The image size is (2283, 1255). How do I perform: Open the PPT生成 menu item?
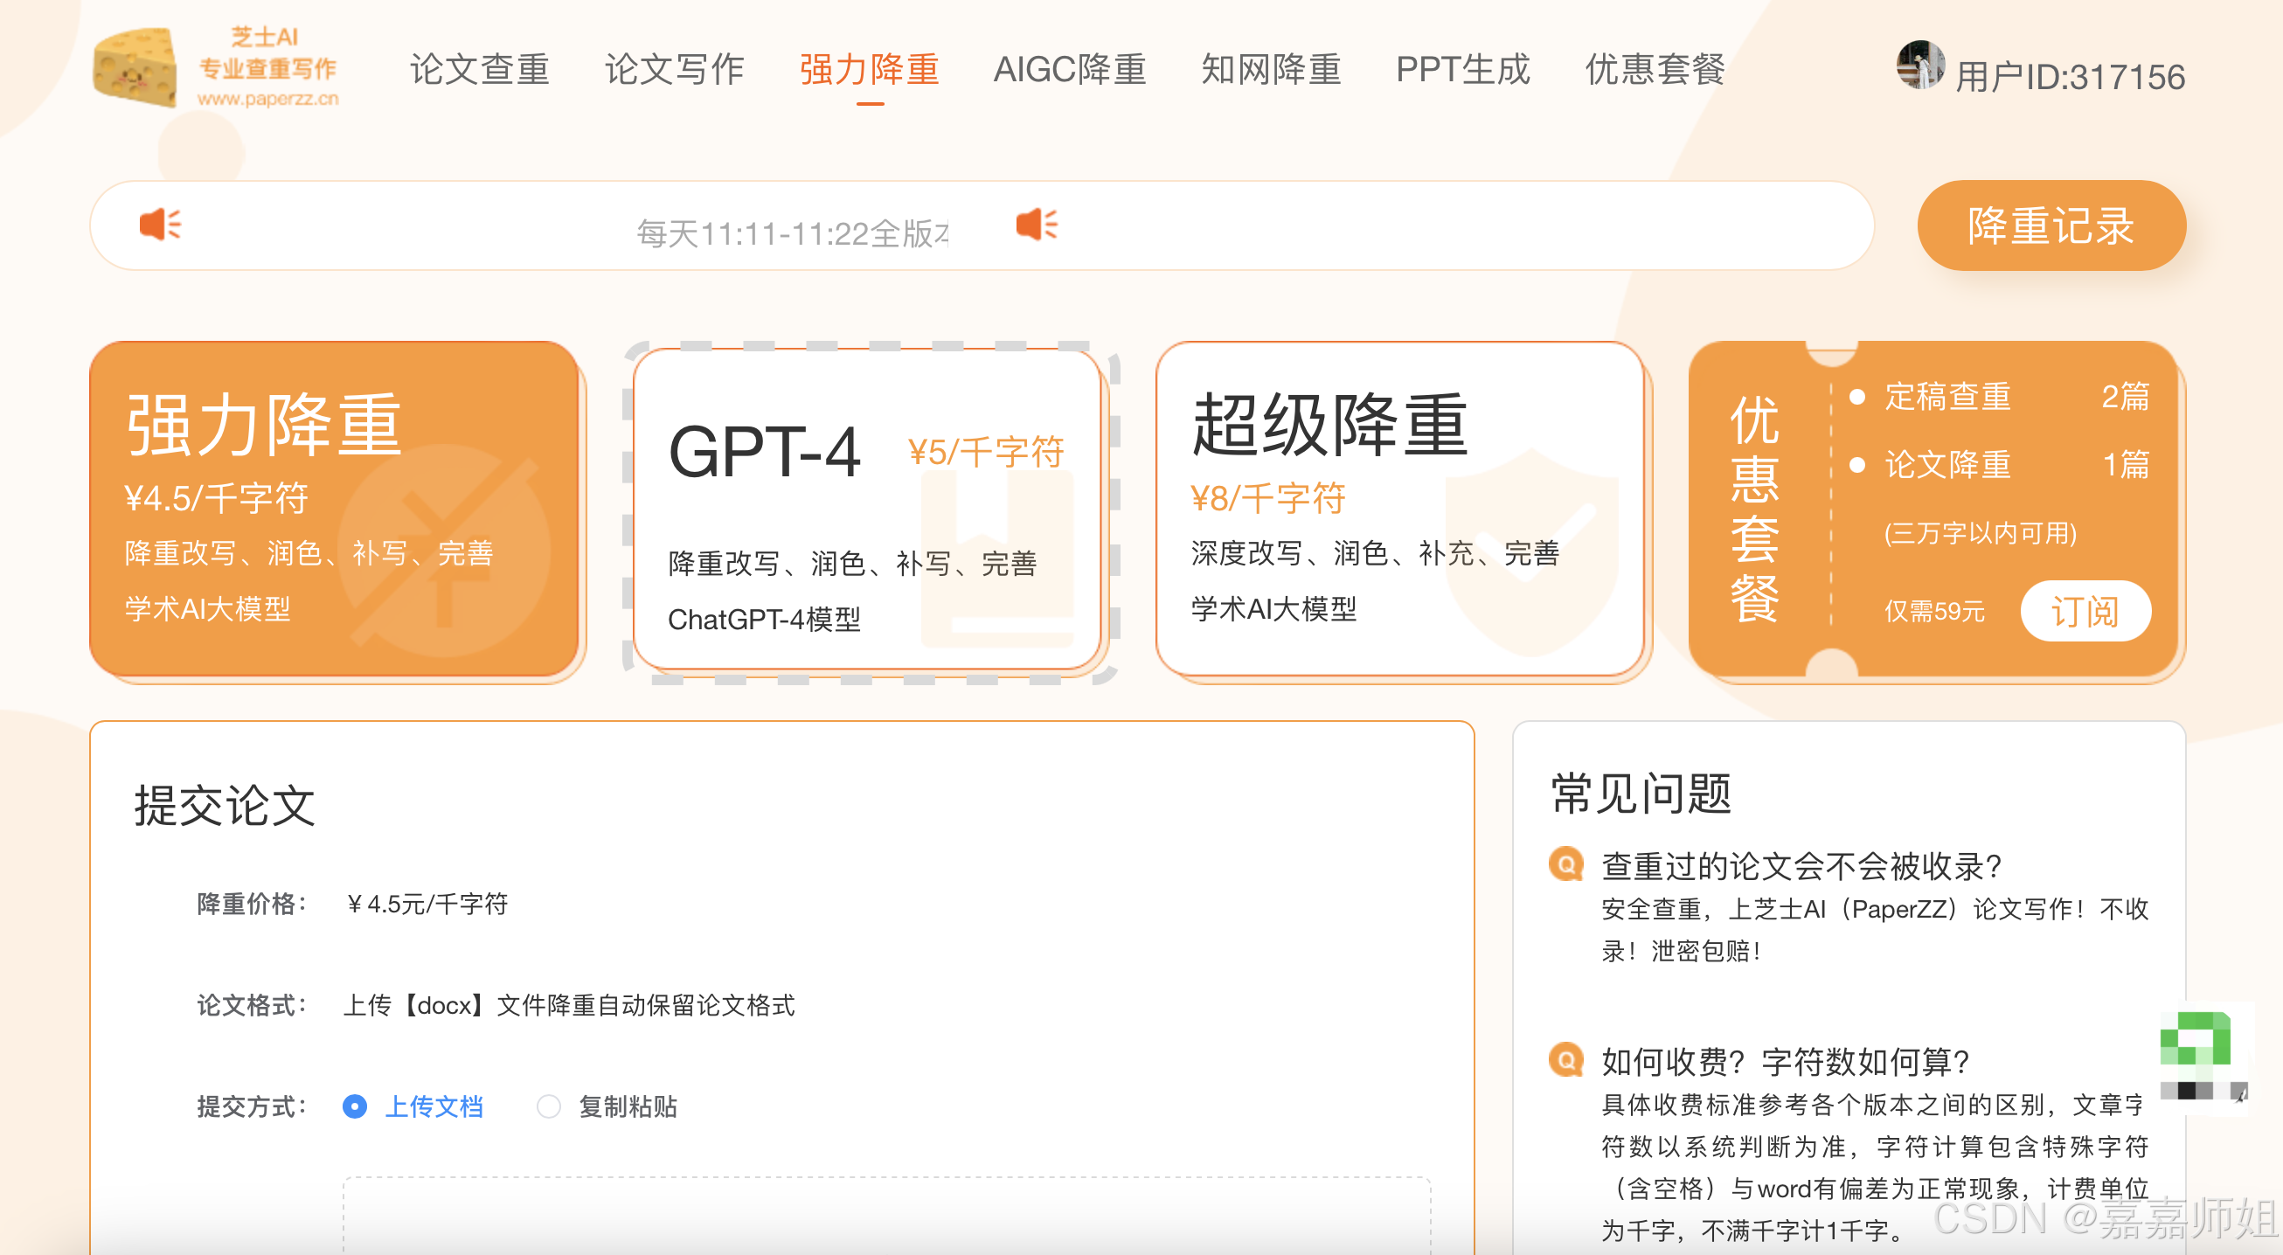click(x=1462, y=70)
